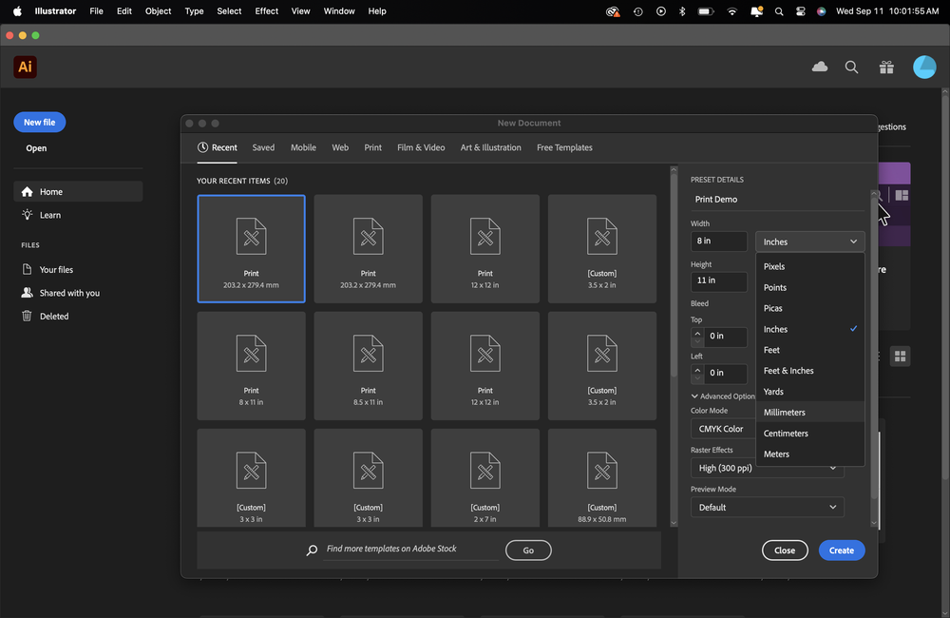Switch to the Free Templates tab
Screen dimensions: 950x618
(564, 147)
